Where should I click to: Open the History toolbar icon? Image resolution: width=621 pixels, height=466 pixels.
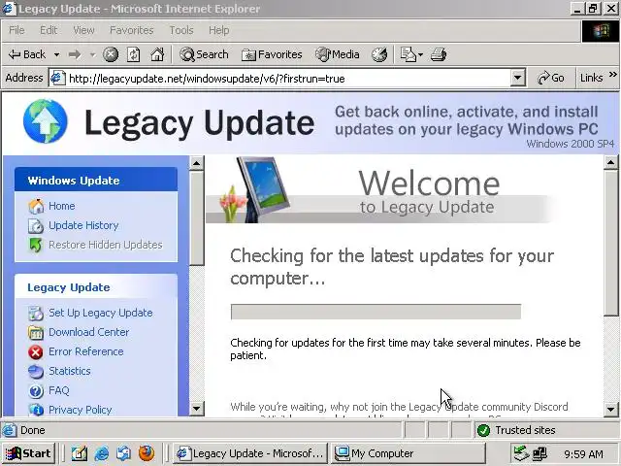pos(379,54)
